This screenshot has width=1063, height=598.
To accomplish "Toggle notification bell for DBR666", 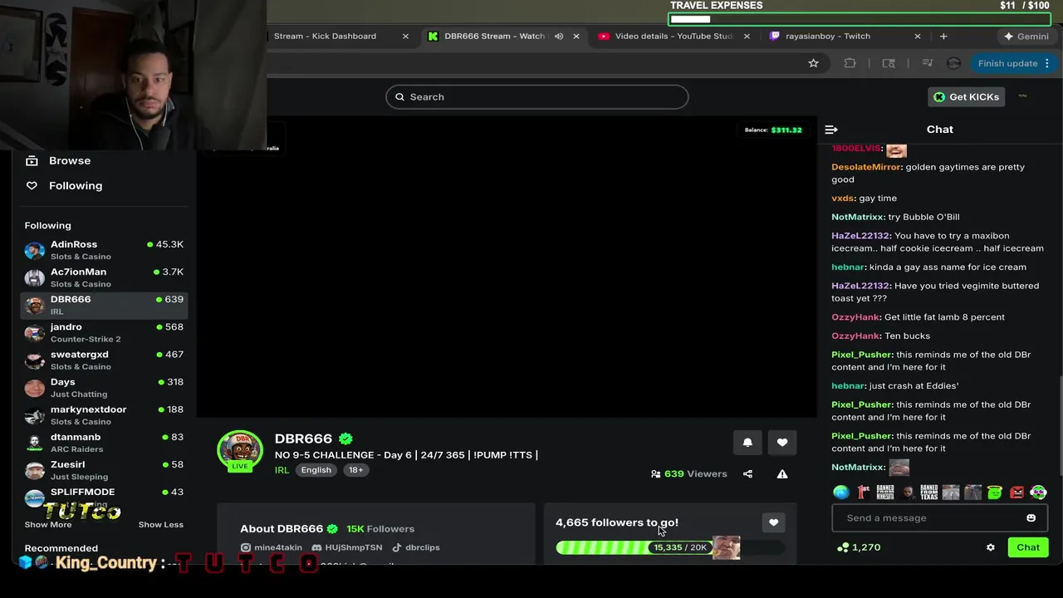I will [747, 443].
